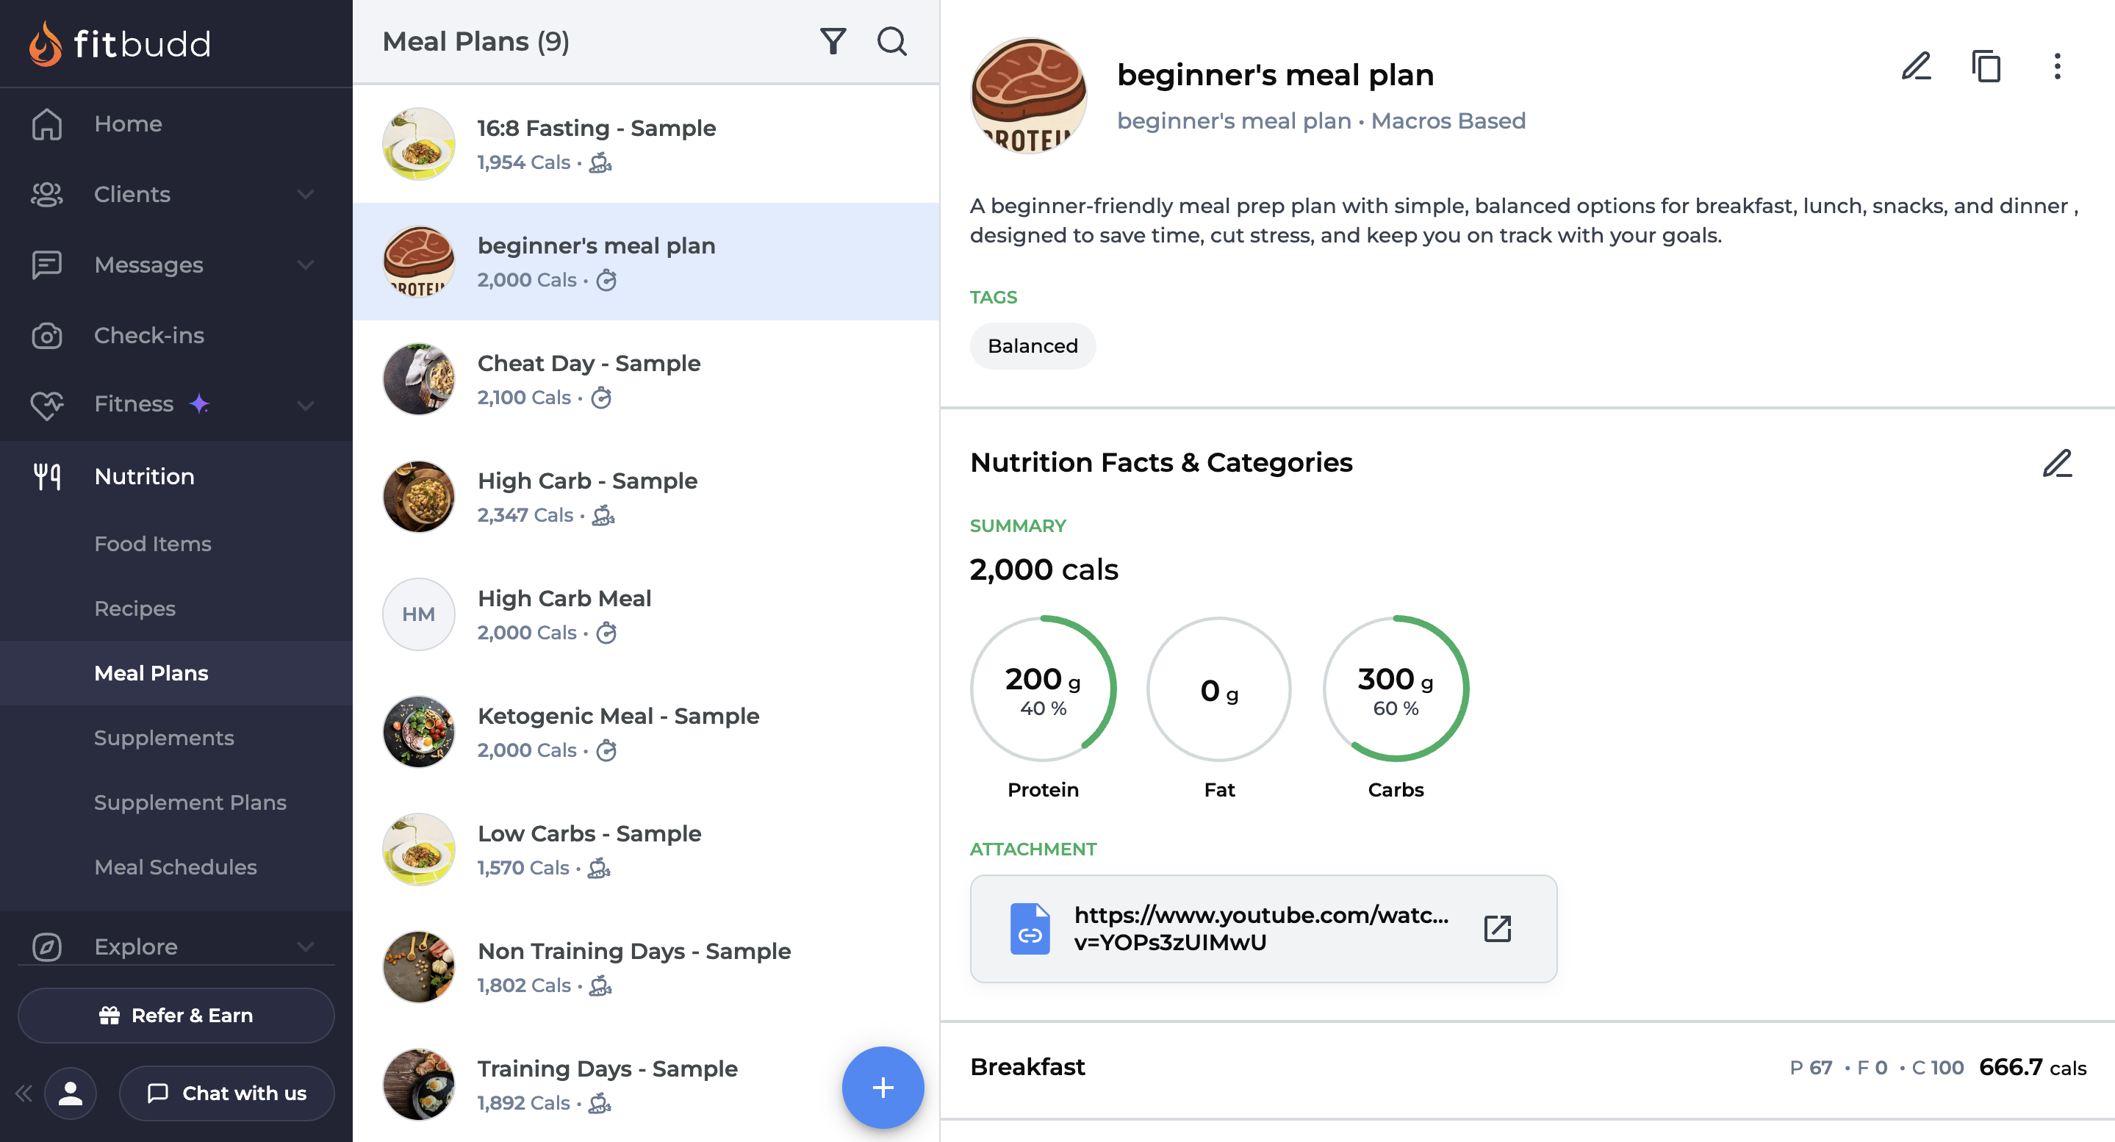This screenshot has width=2115, height=1142.
Task: Select the High Carb Meal plan
Action: (646, 614)
